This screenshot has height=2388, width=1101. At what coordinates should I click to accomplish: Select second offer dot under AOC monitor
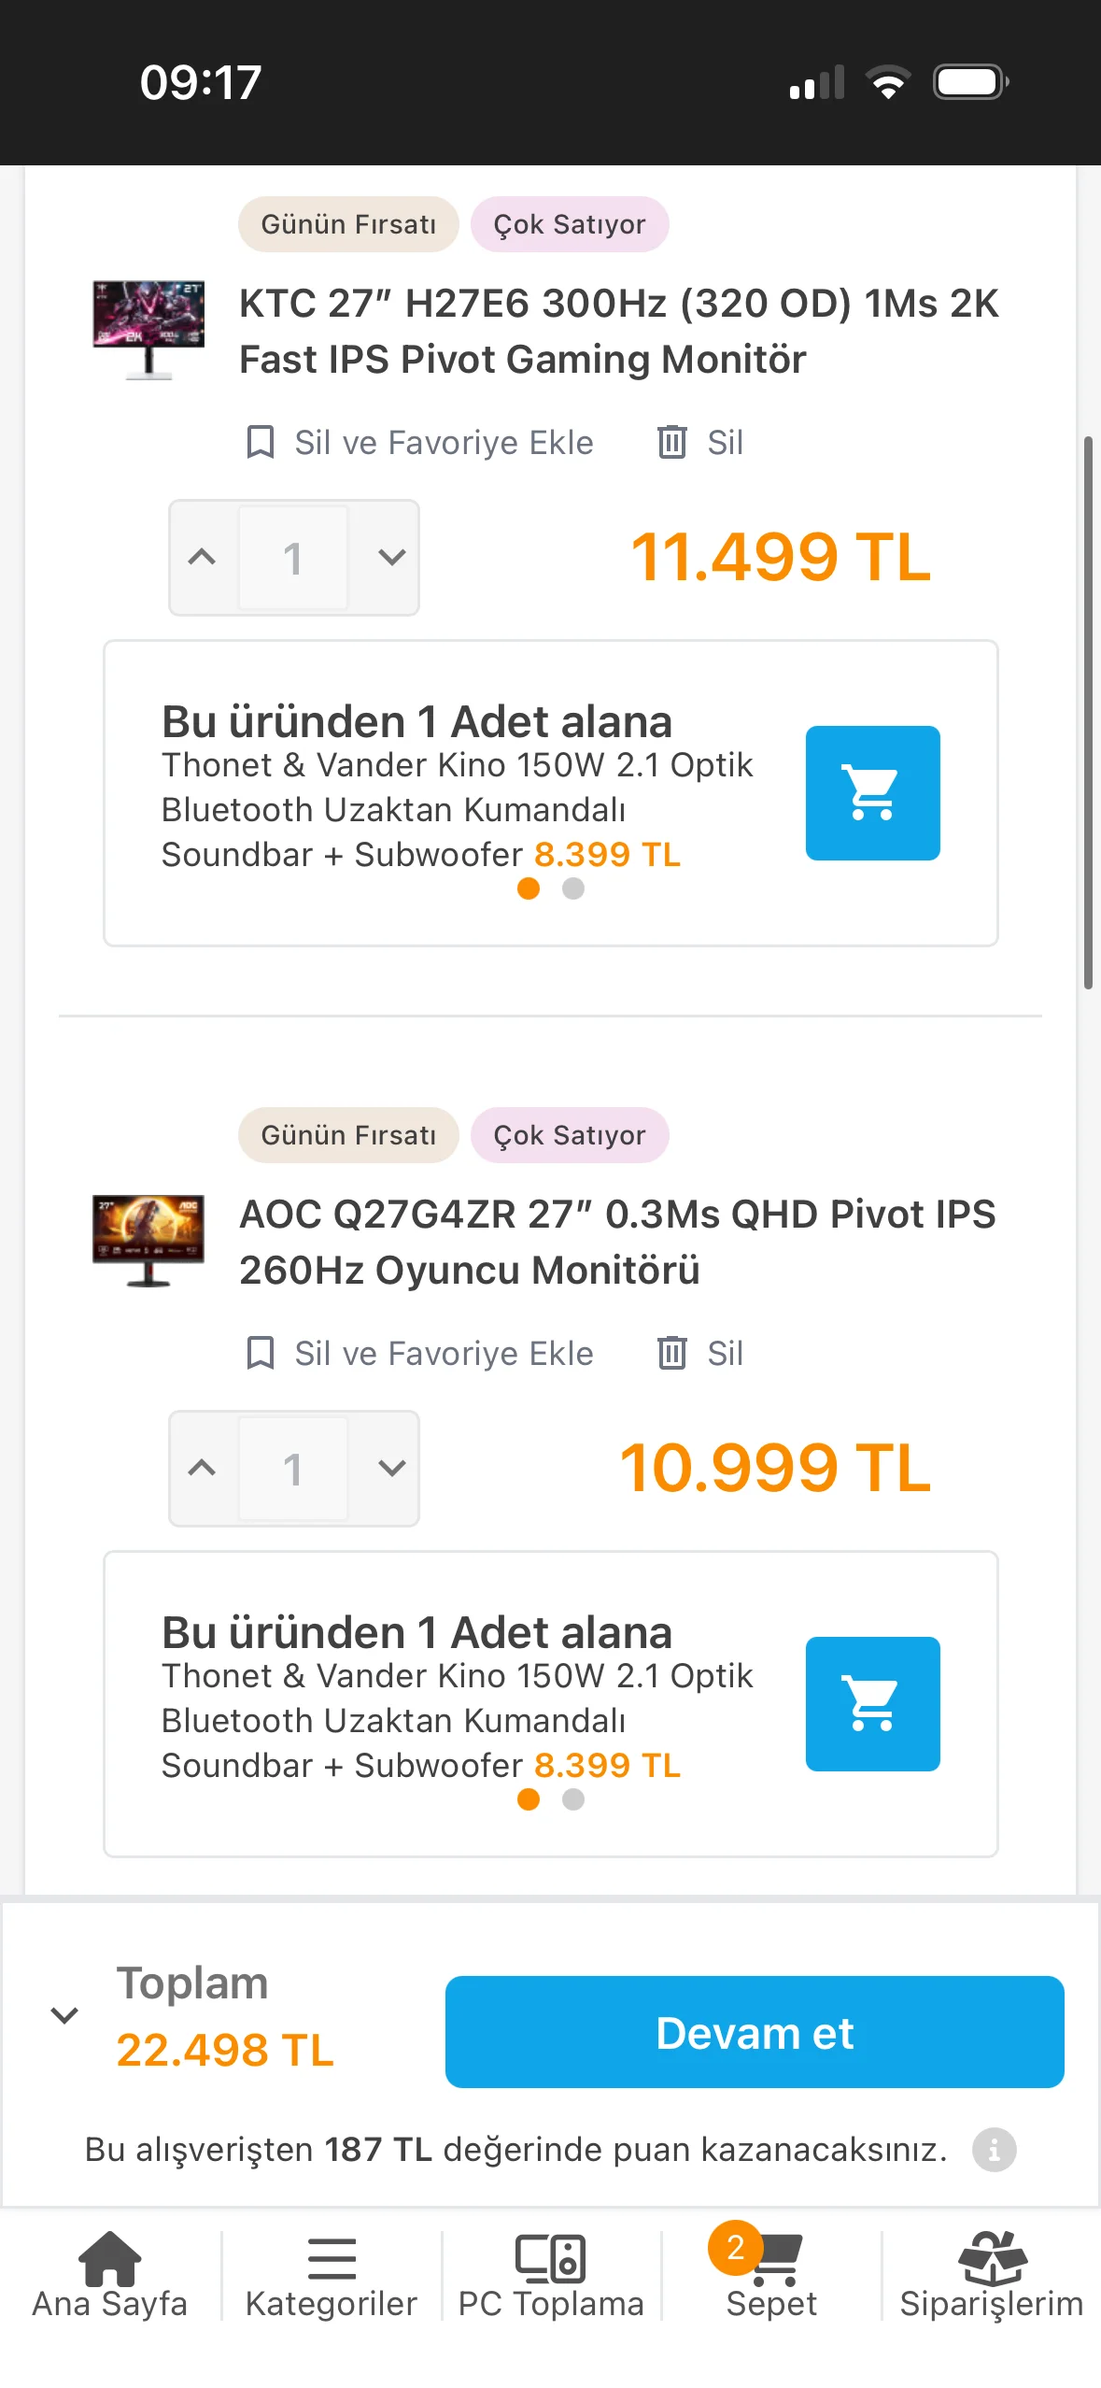tap(573, 1799)
